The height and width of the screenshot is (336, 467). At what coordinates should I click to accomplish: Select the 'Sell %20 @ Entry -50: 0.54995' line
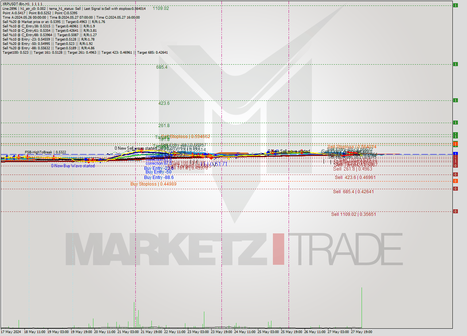click(x=47, y=43)
